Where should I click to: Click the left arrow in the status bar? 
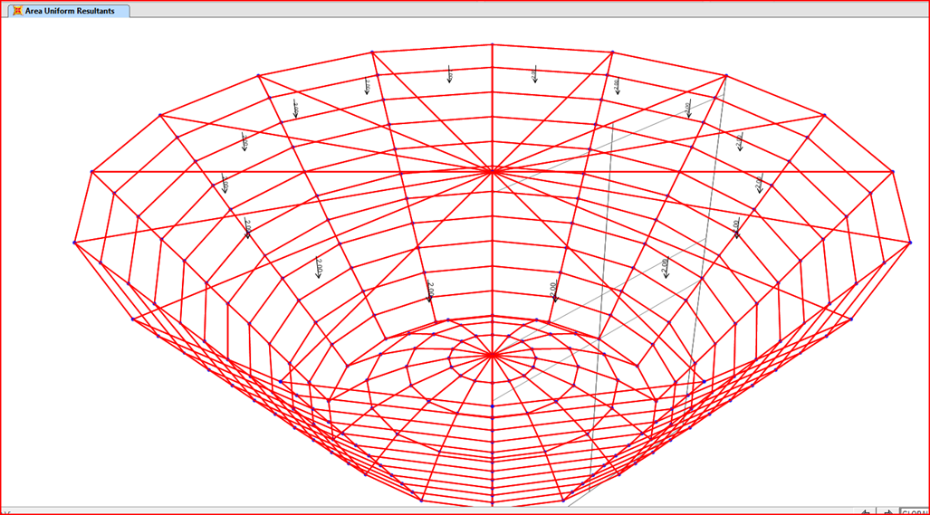pos(867,511)
